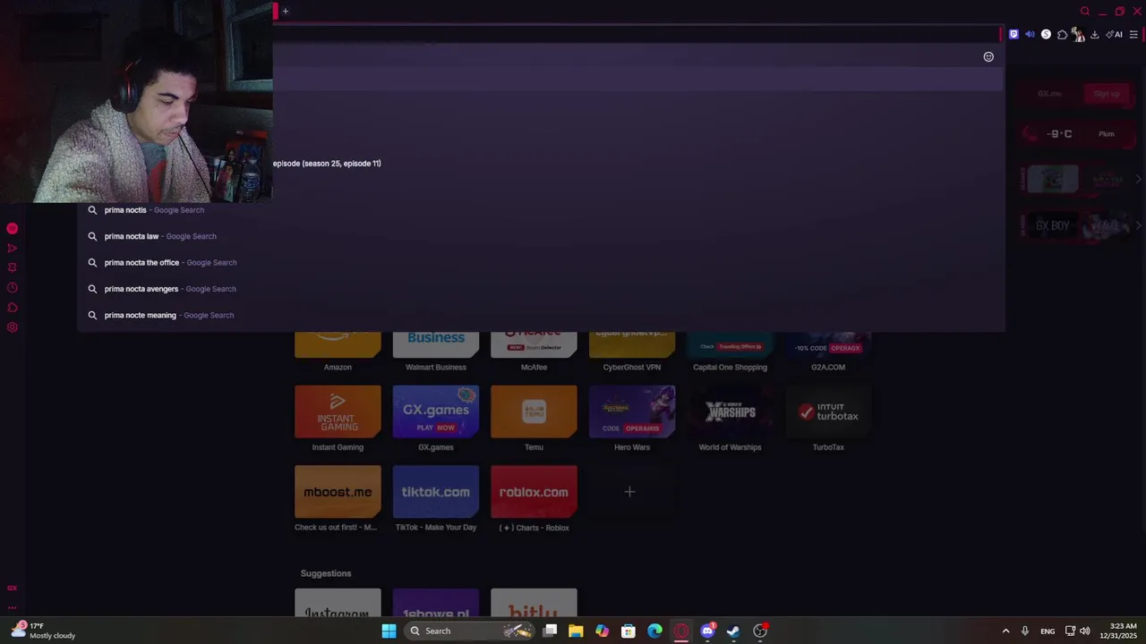Open the Windows Start menu
Image resolution: width=1146 pixels, height=644 pixels.
[389, 631]
